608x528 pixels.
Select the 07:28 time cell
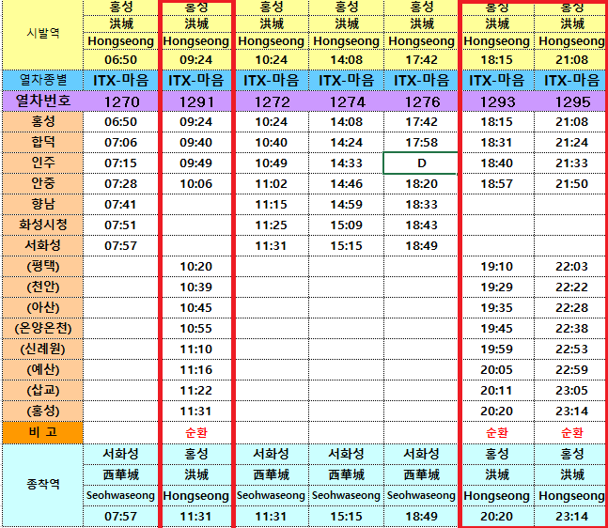(x=121, y=183)
